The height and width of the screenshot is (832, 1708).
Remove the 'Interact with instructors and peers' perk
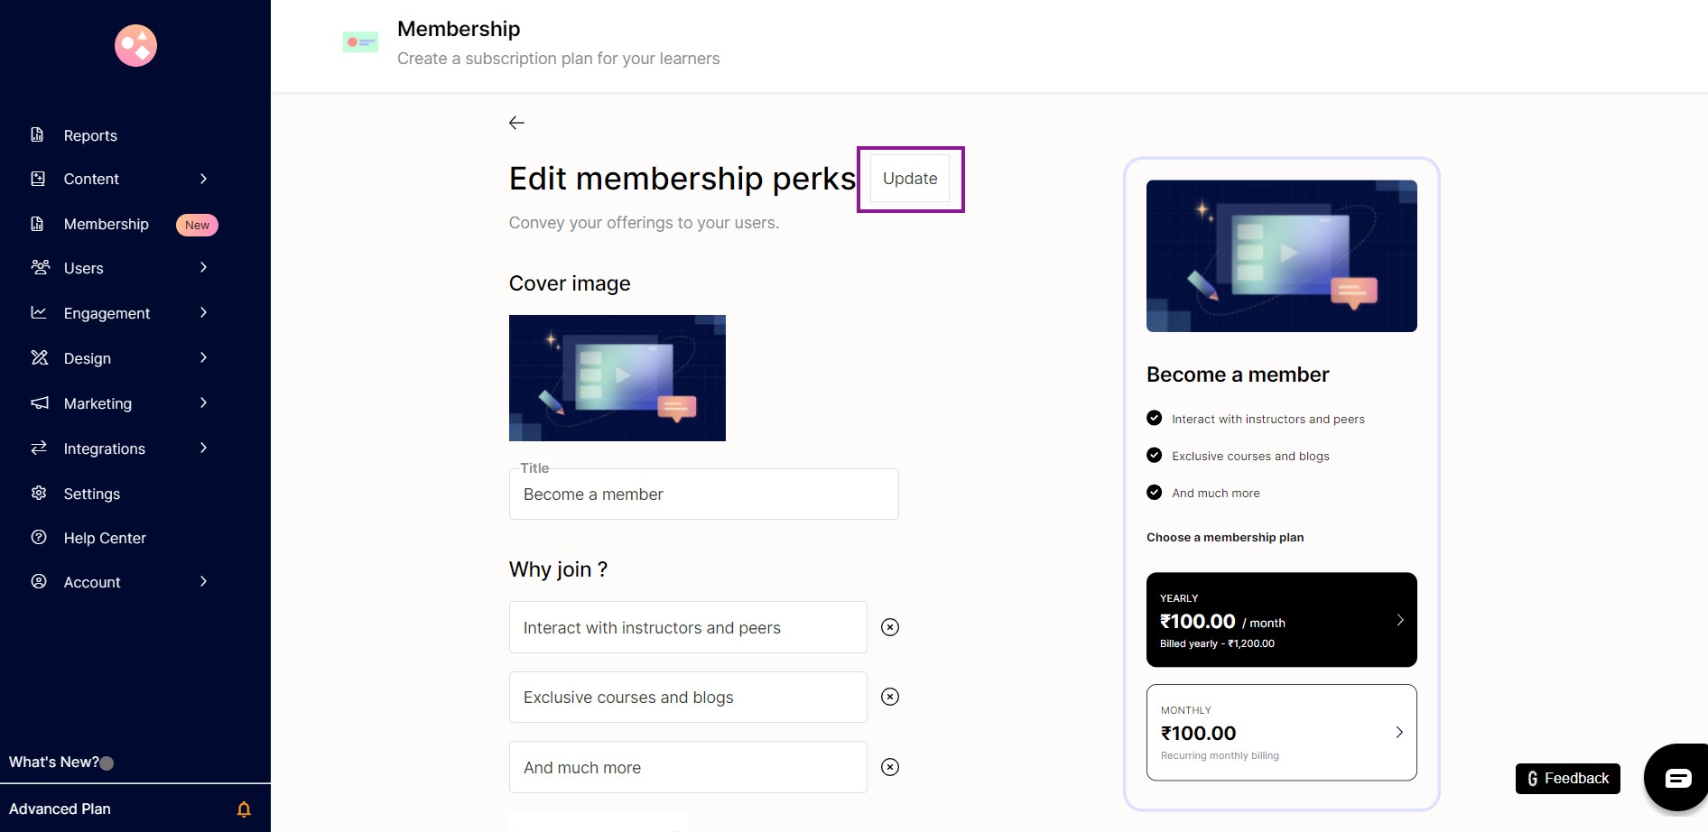(890, 627)
